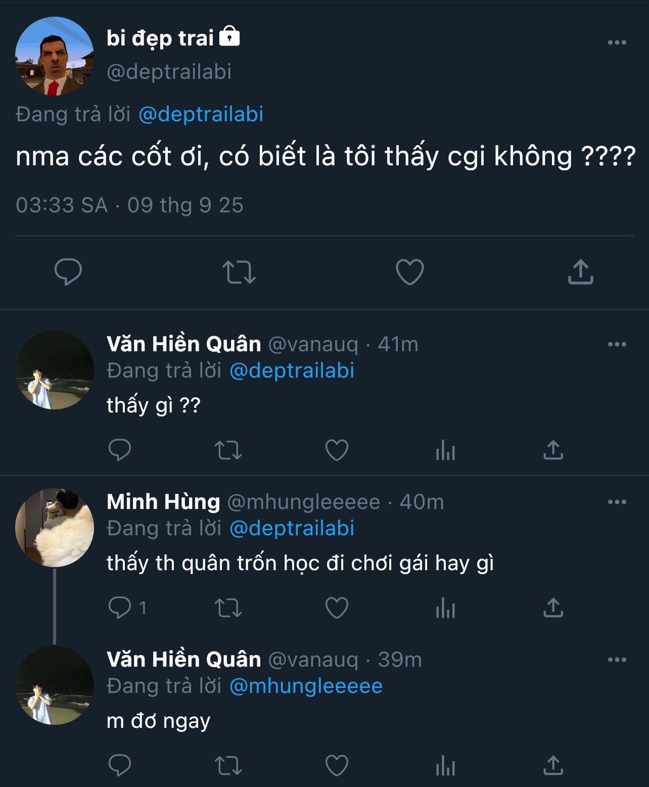Retweet Minh Hùng's reply
The height and width of the screenshot is (787, 649).
[x=228, y=608]
